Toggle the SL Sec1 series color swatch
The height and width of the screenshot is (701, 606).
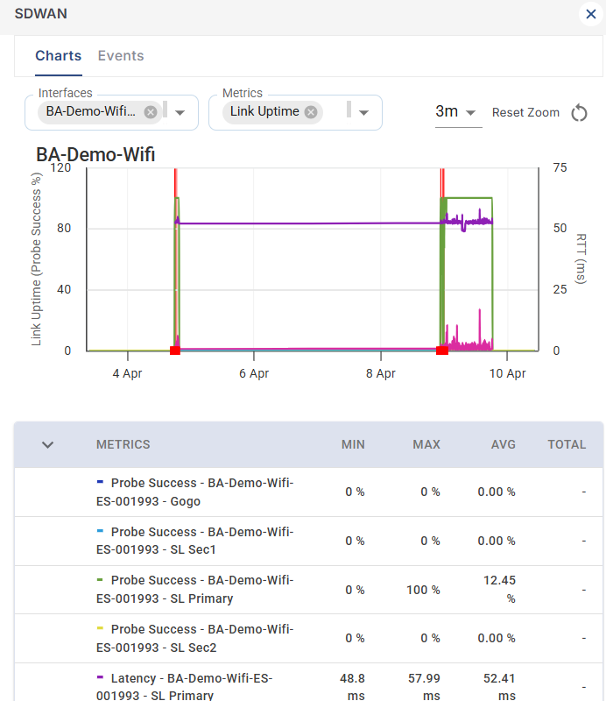tap(100, 531)
